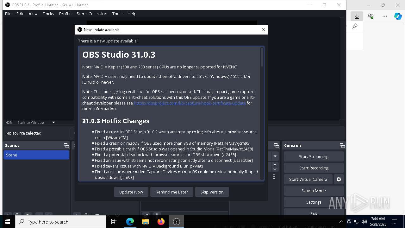Close the New update available dialog
This screenshot has height=228, width=405.
click(263, 29)
